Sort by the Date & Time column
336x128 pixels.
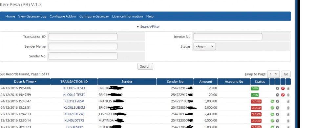(x=25, y=82)
